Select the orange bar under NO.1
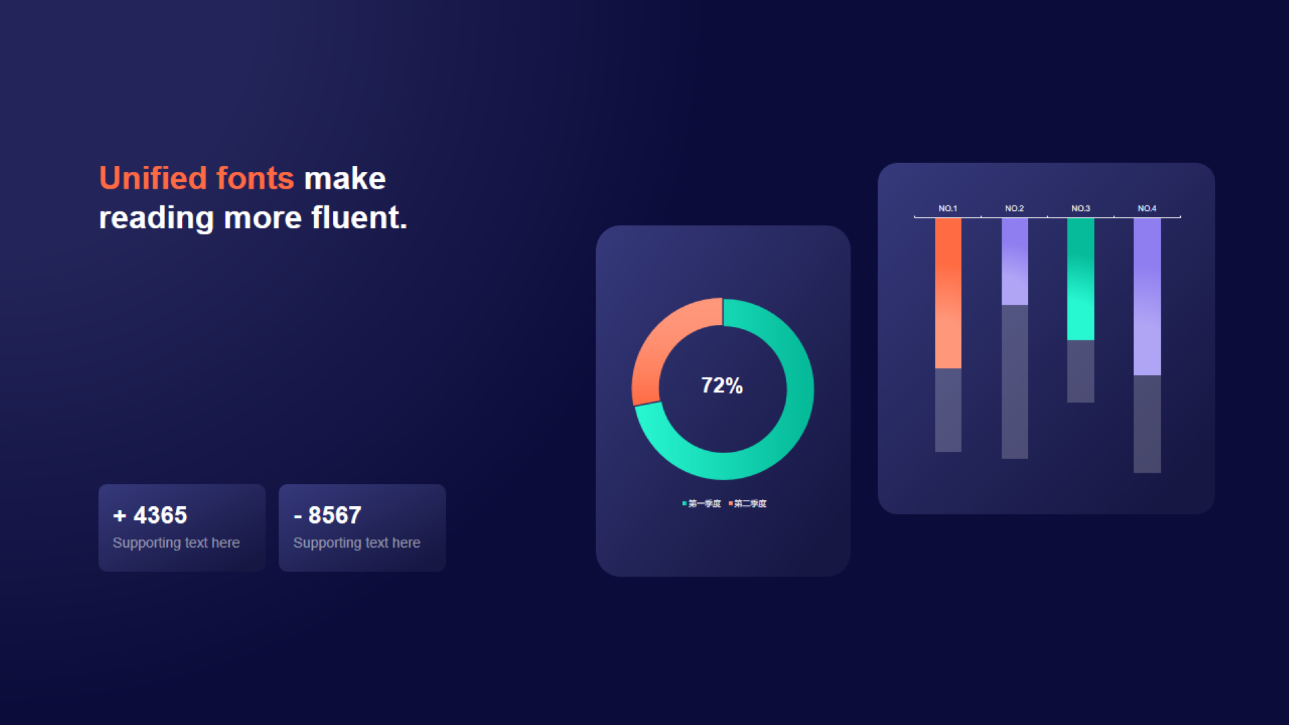This screenshot has width=1289, height=725. coord(948,293)
